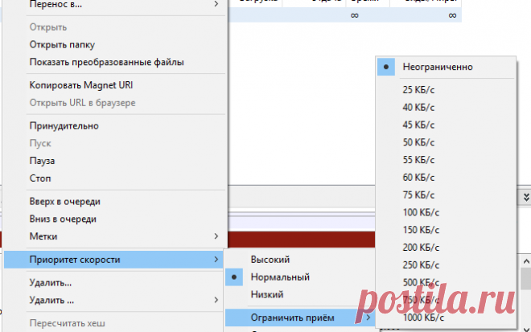Screen dimensions: 531x332
Task: Click 'Вниз в очереди'
Action: 115,219
